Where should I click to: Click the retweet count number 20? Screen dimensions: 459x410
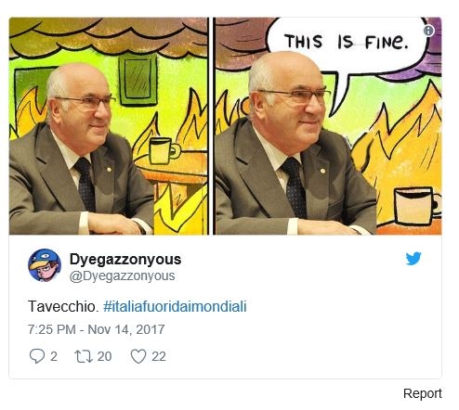(104, 356)
